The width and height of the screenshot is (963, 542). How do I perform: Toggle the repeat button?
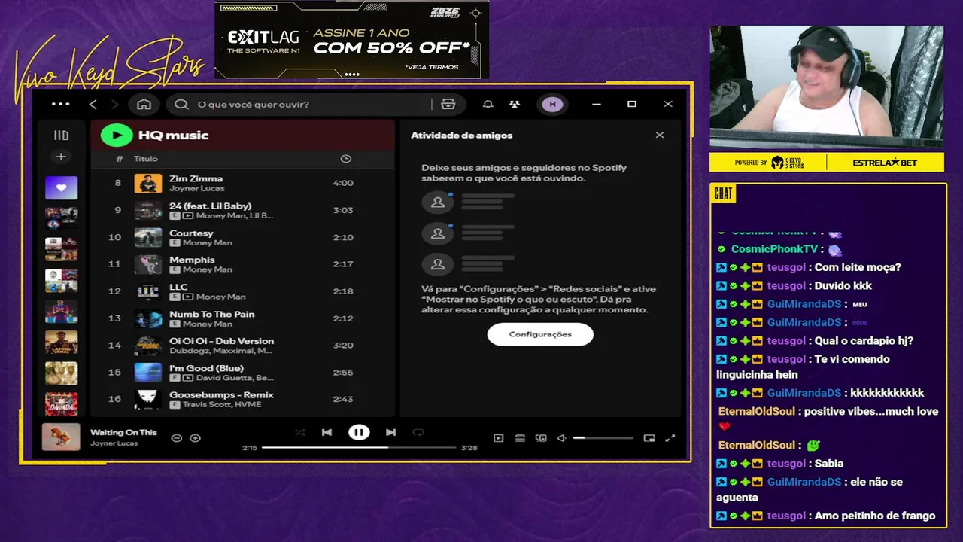point(418,432)
